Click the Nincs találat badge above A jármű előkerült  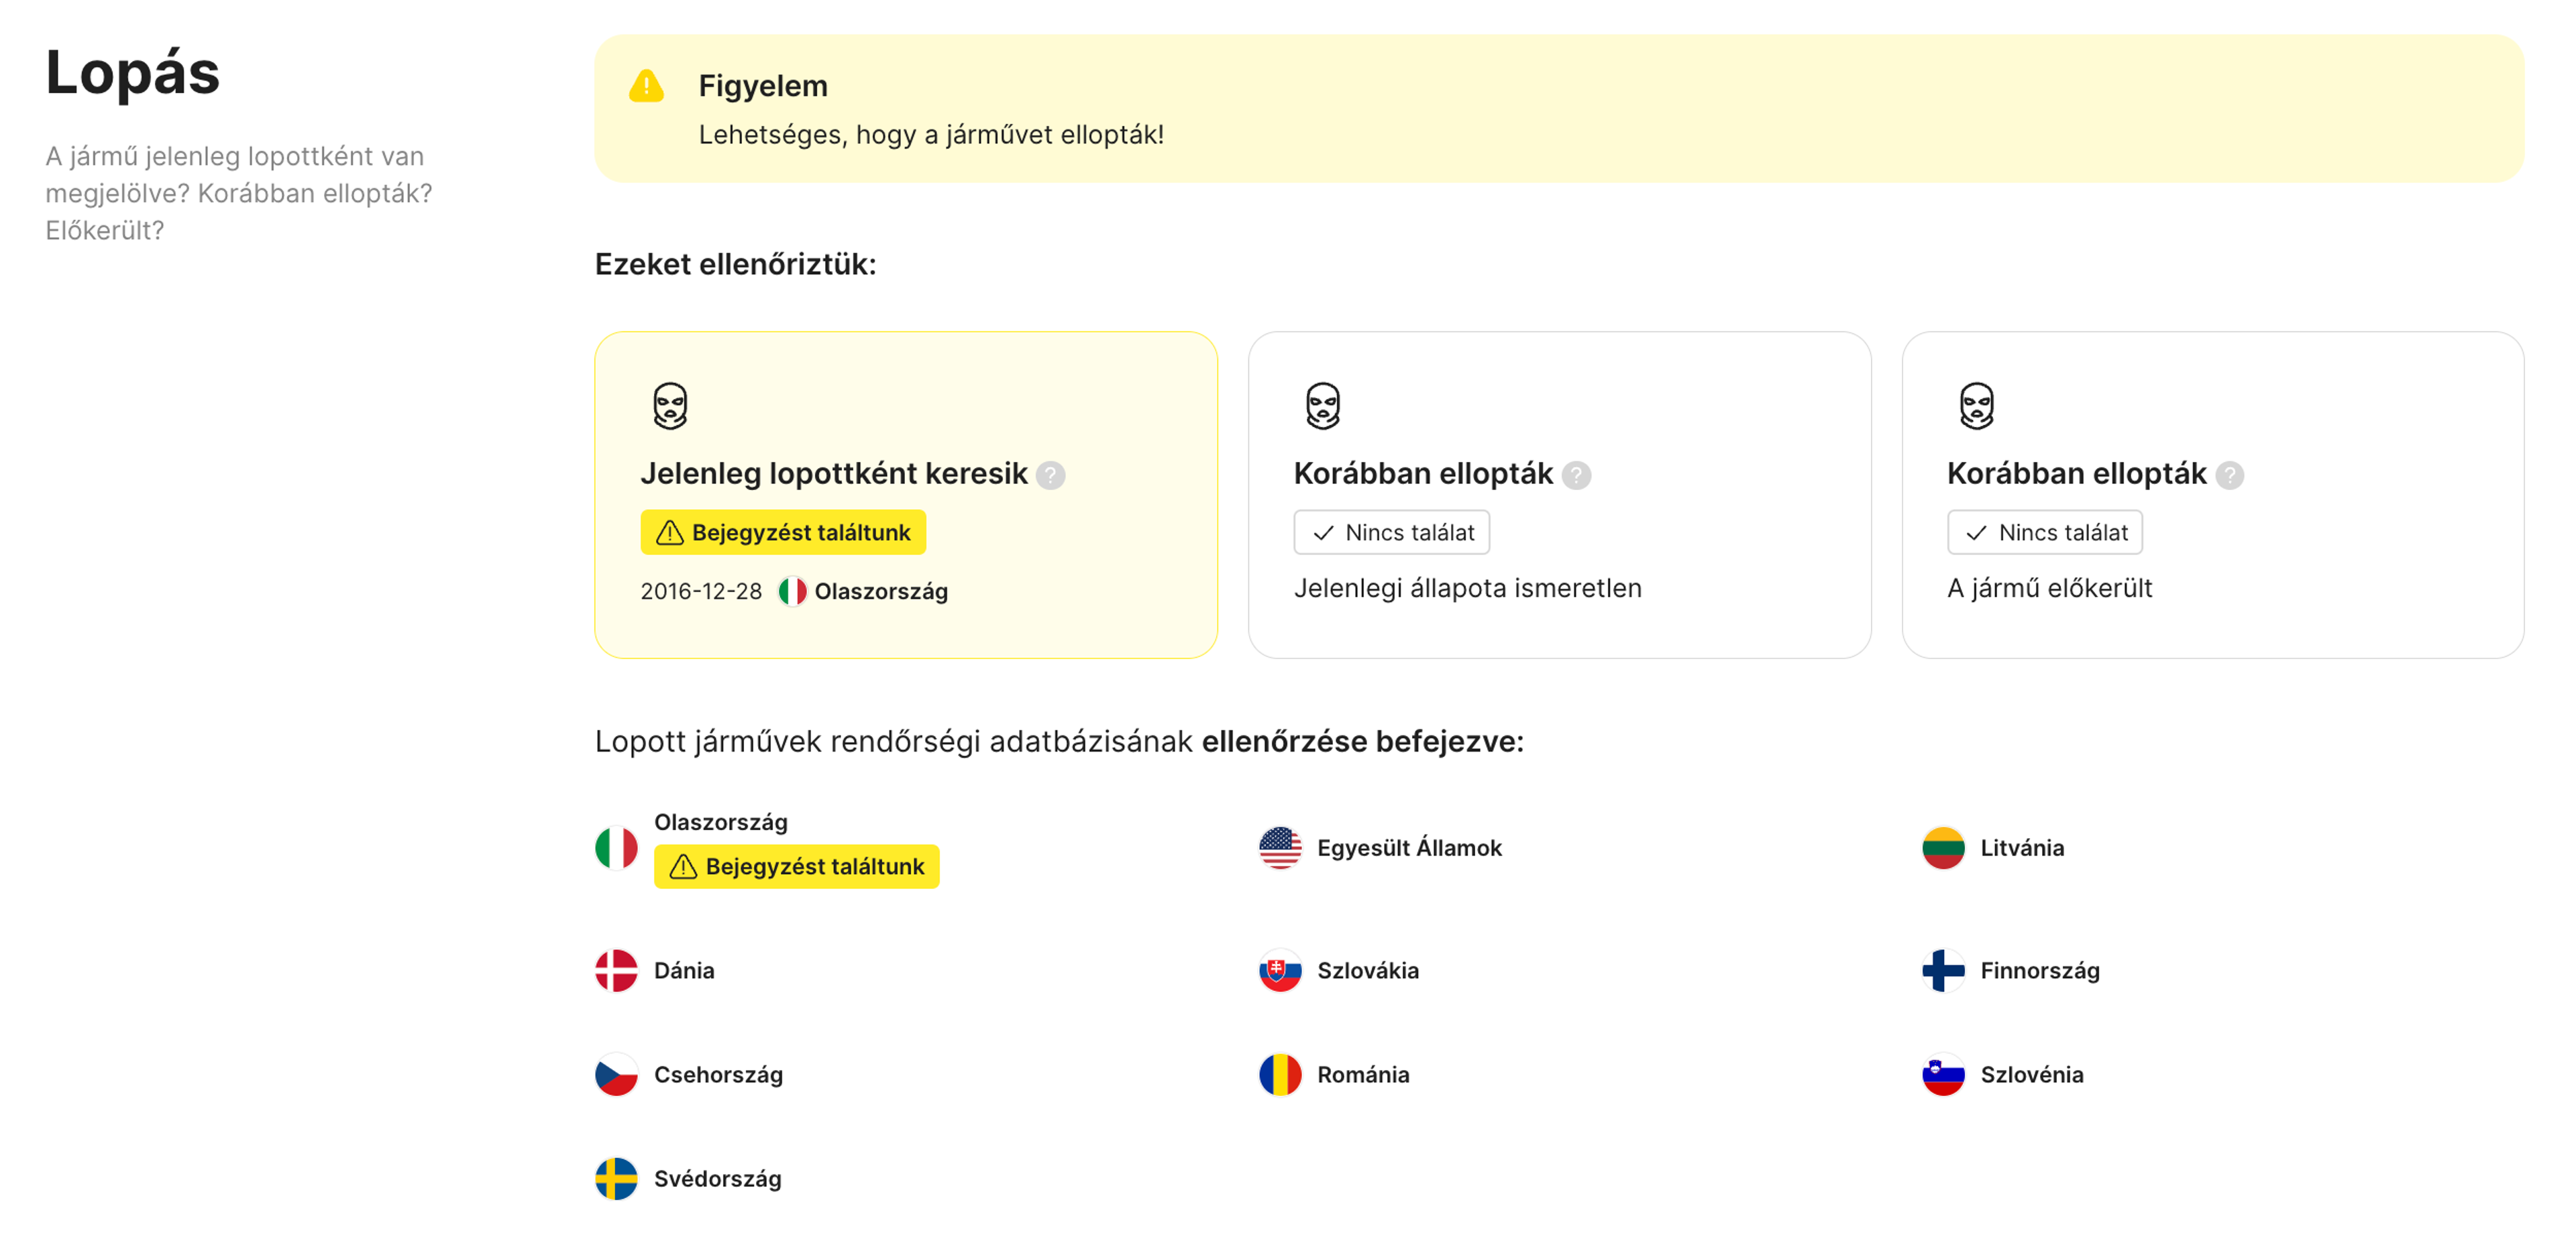click(2044, 532)
